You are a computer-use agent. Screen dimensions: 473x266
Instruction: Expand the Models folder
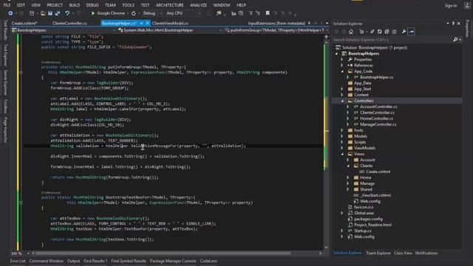[342, 136]
